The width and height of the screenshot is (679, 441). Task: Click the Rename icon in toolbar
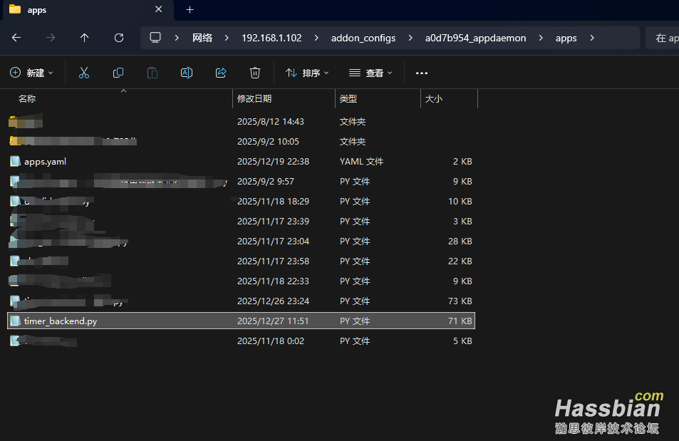pos(187,73)
